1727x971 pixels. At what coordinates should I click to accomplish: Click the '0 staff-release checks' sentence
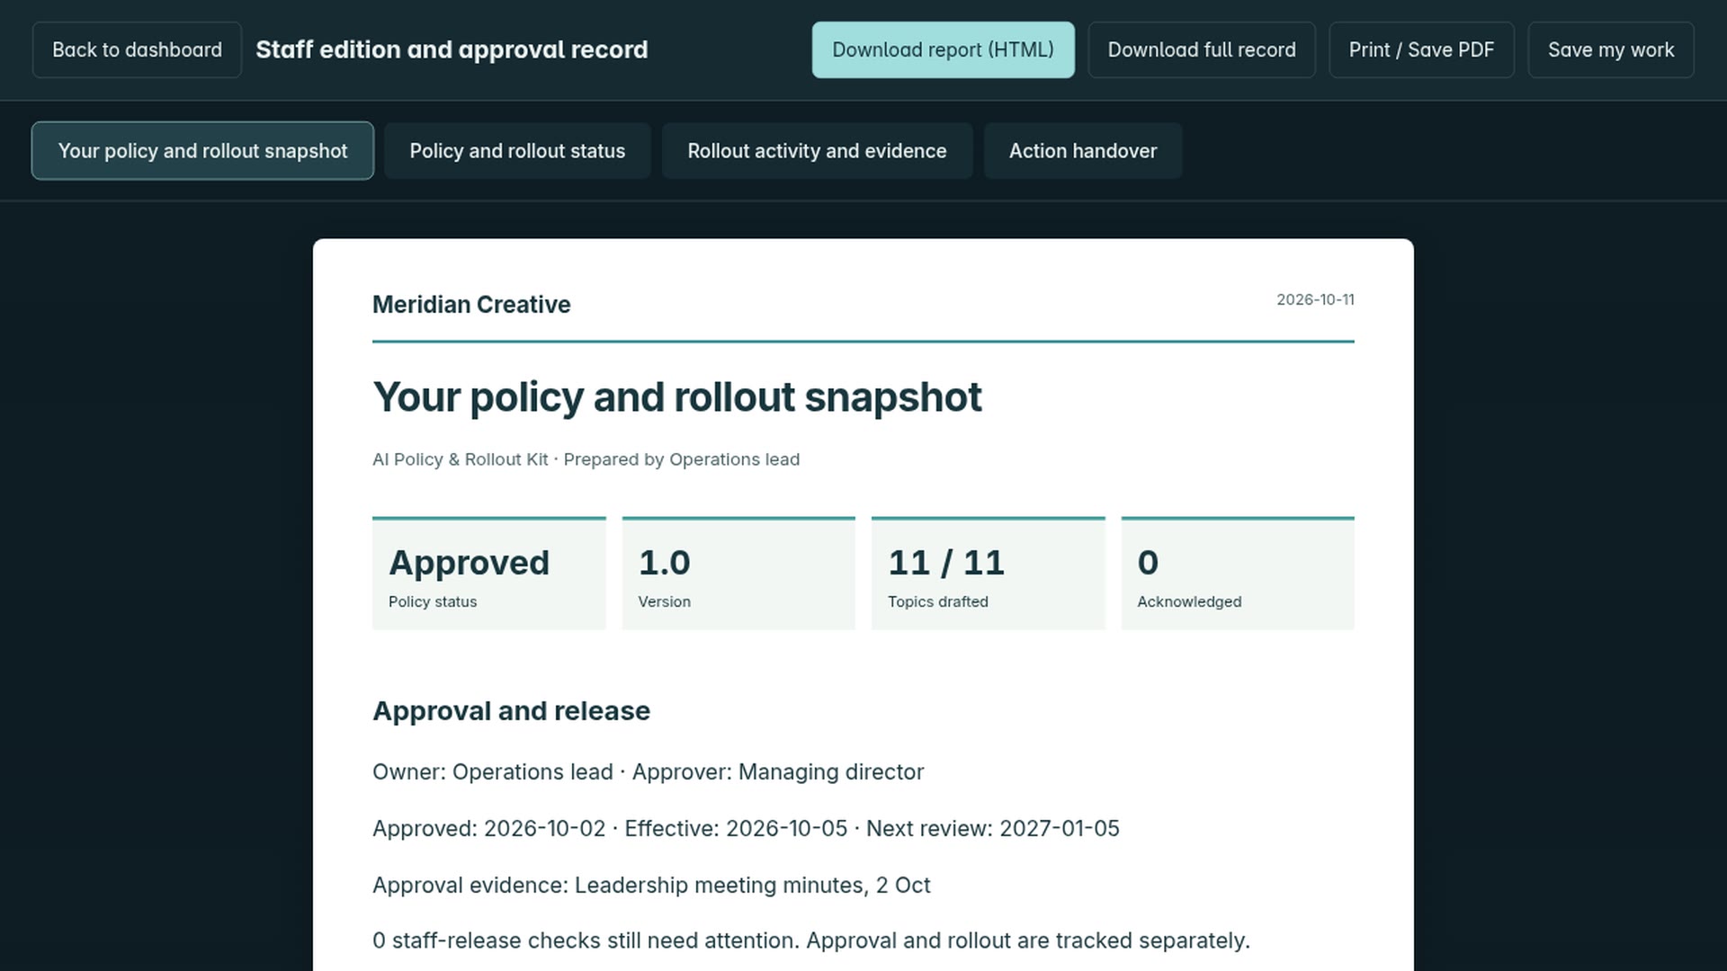[x=811, y=940]
